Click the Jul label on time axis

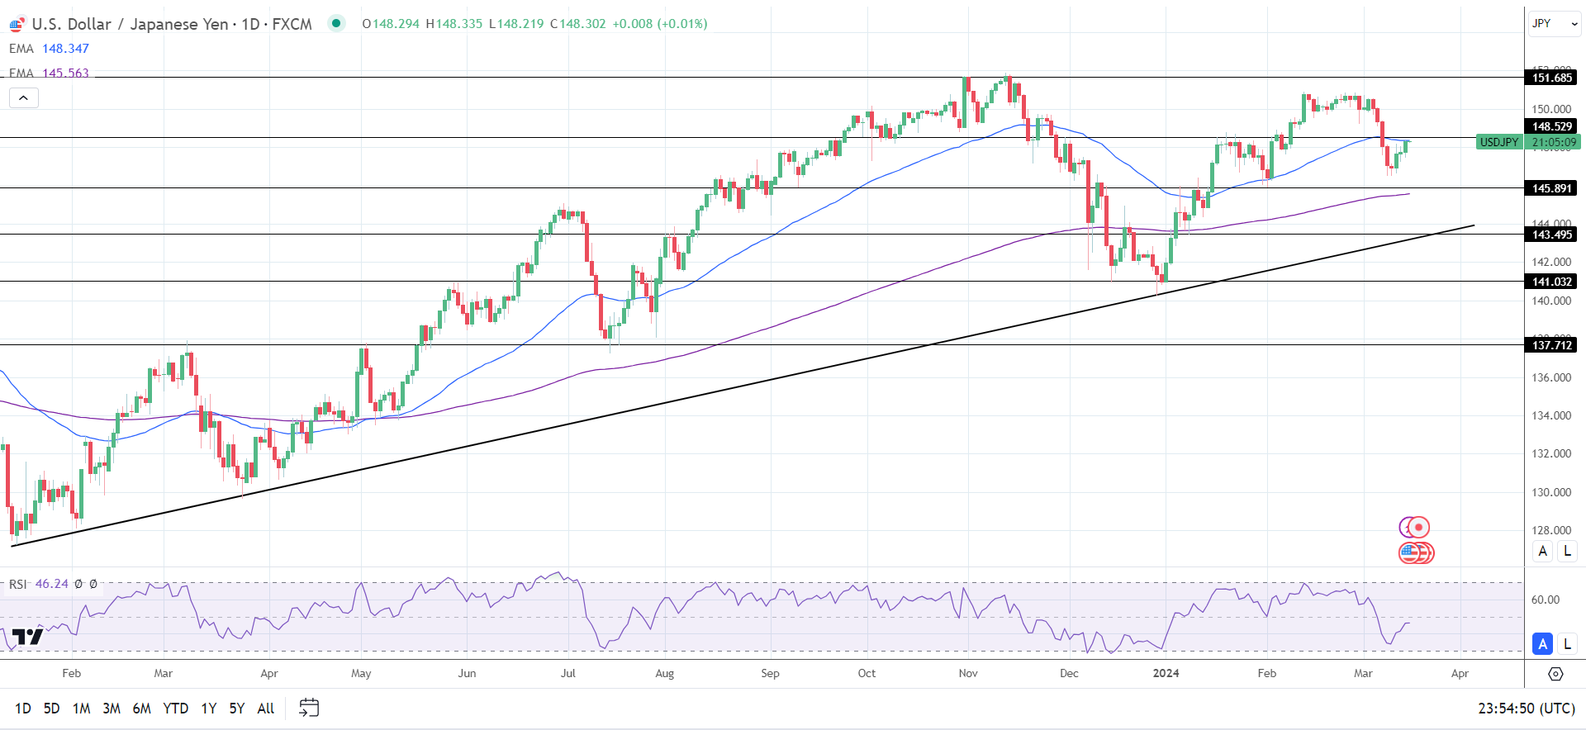(x=568, y=673)
